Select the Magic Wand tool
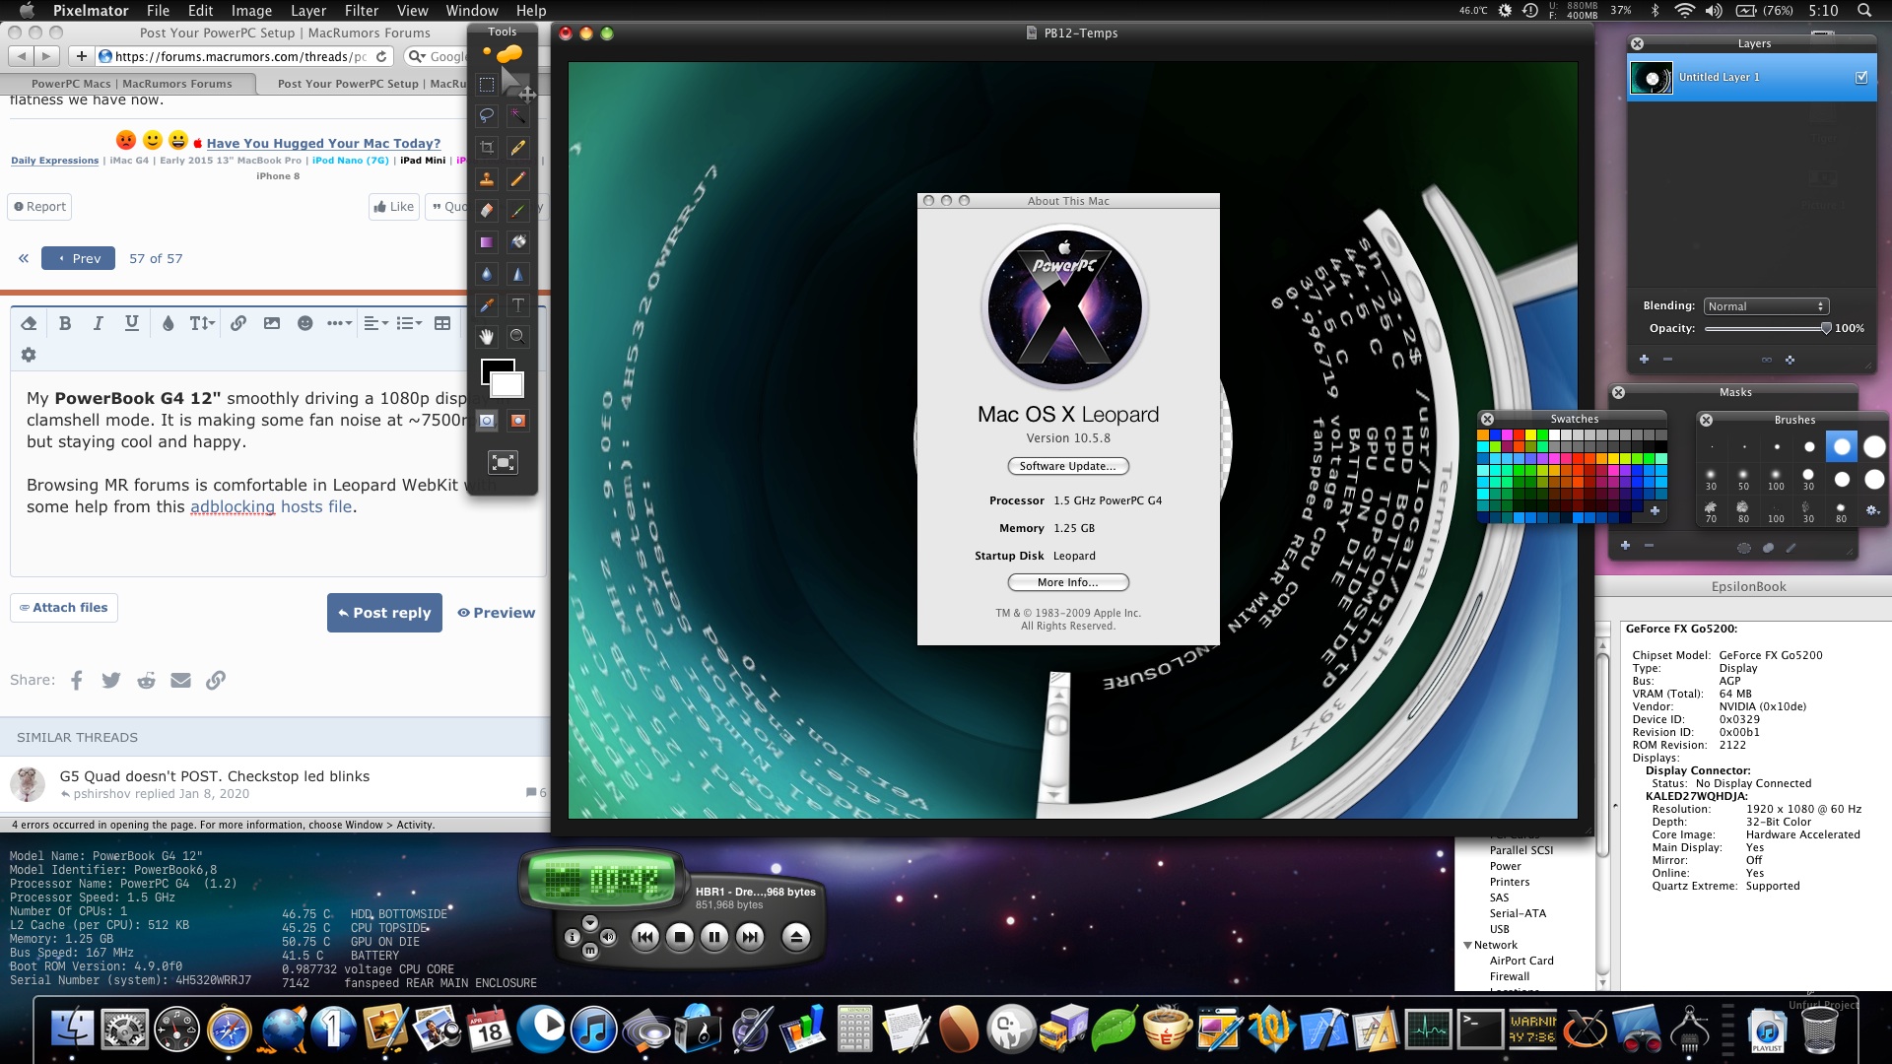This screenshot has height=1064, width=1892. coord(517,115)
